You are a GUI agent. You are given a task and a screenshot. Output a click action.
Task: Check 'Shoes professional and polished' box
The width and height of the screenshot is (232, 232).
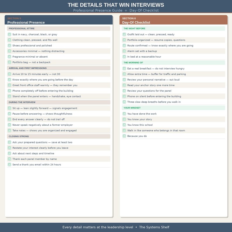pos(9,45)
